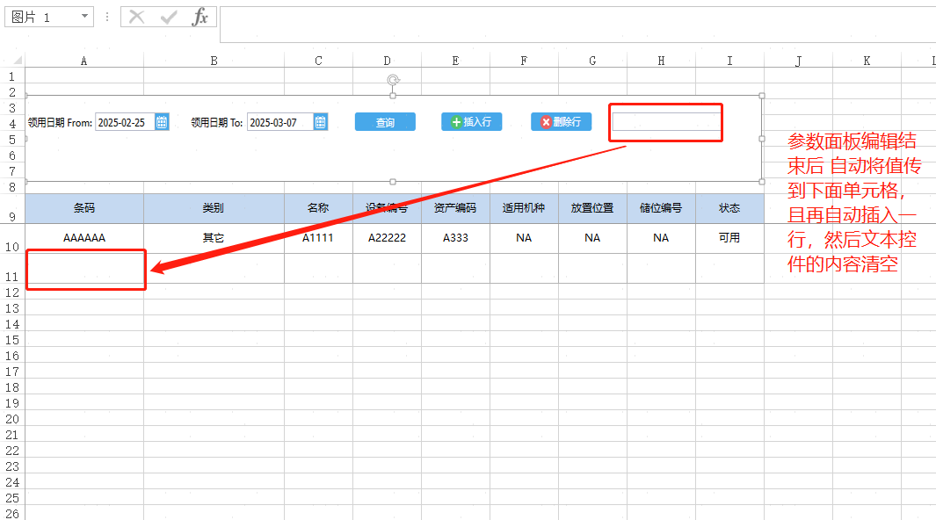Click the NA cell under 放置位置
Screen dimensions: 936x520
pyautogui.click(x=592, y=238)
